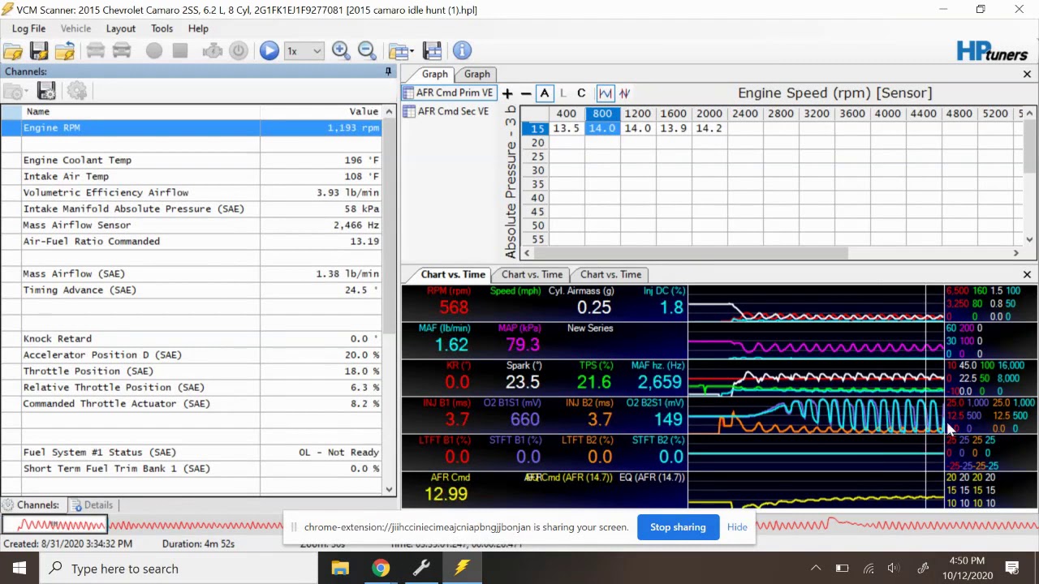Open Google Chrome from the taskbar
This screenshot has height=584, width=1039.
pyautogui.click(x=381, y=569)
